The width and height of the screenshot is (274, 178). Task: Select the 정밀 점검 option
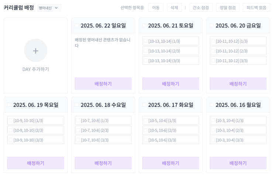pos(228,7)
